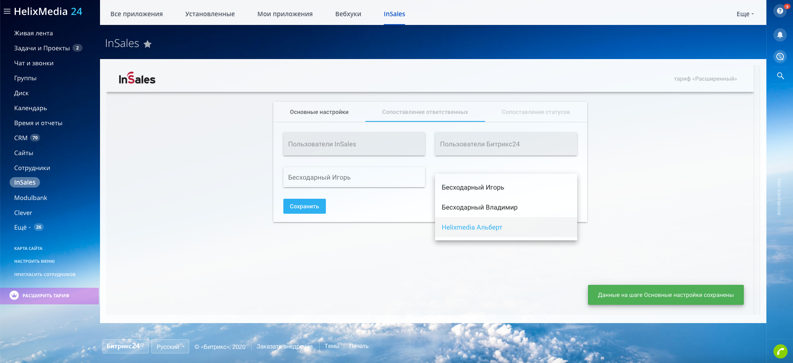Image resolution: width=793 pixels, height=363 pixels.
Task: Click the Заказать внедрение footer link
Action: (284, 346)
